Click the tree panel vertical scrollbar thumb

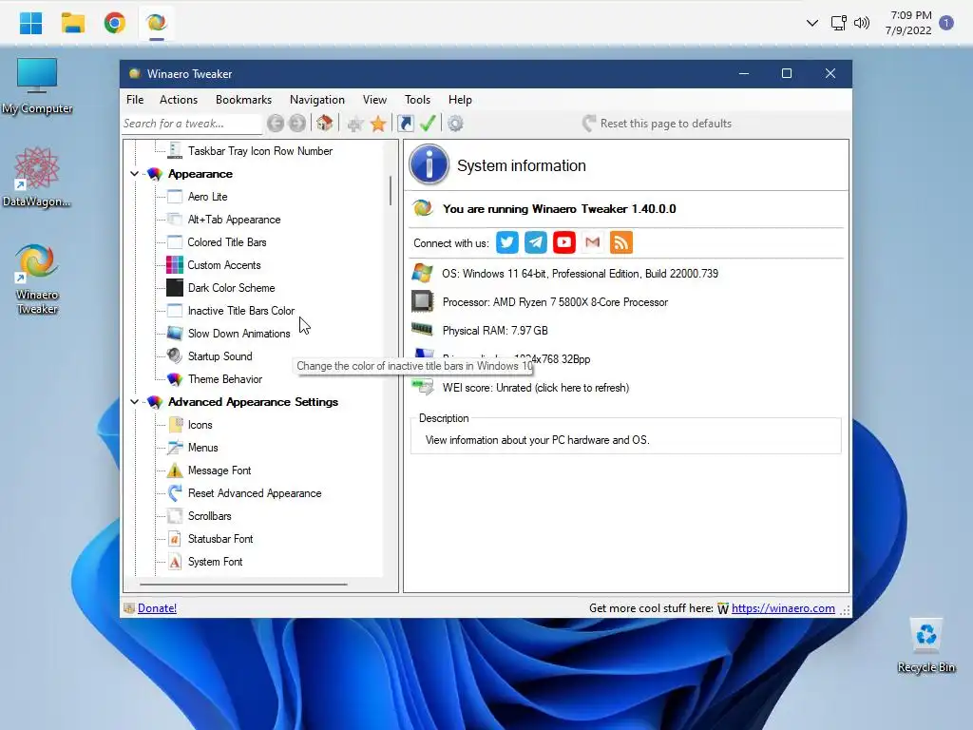click(x=391, y=190)
